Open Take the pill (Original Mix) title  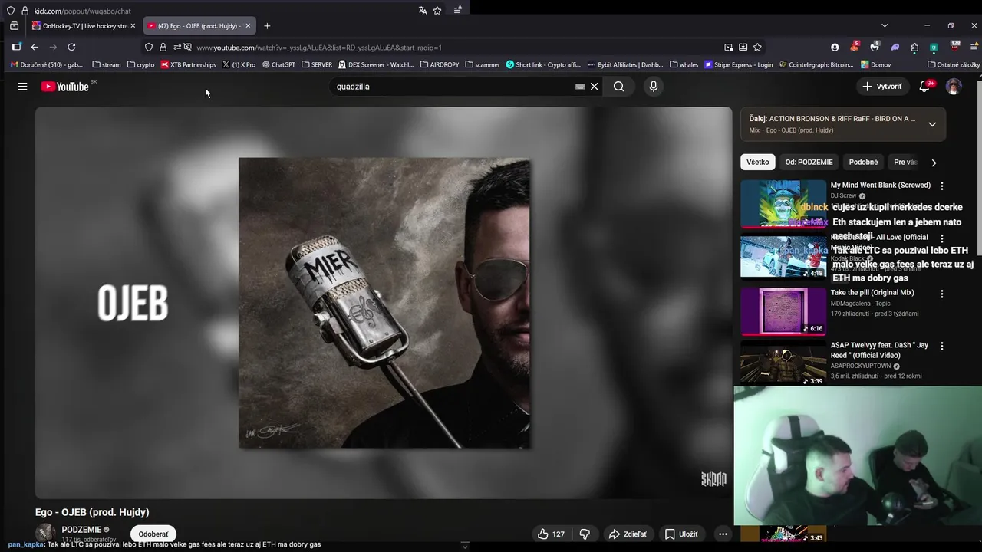click(x=872, y=293)
